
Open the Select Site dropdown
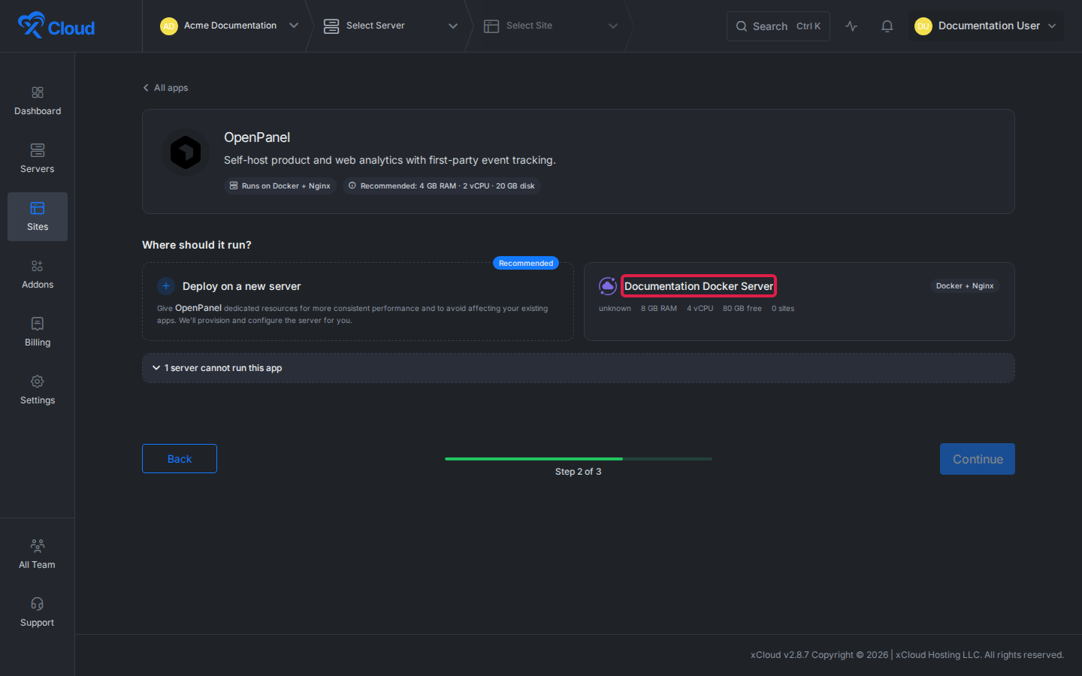click(551, 26)
